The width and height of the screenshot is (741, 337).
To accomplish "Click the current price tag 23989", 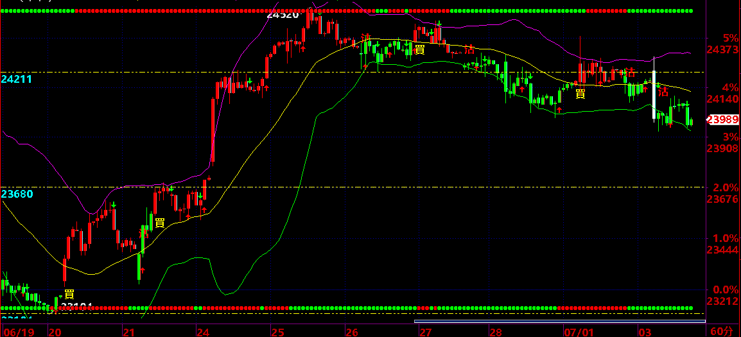I will coord(722,120).
